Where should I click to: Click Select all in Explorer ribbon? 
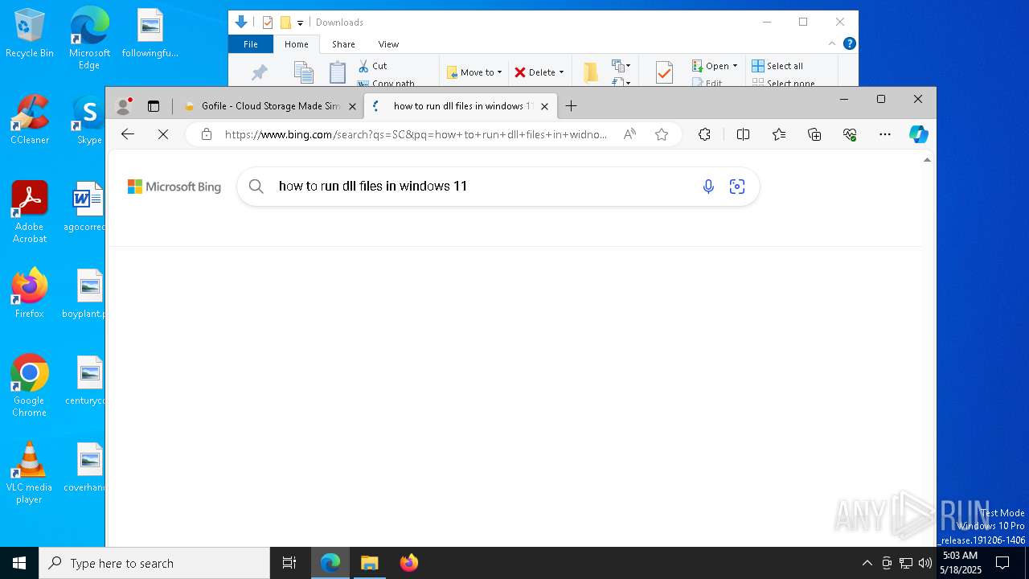pos(777,66)
